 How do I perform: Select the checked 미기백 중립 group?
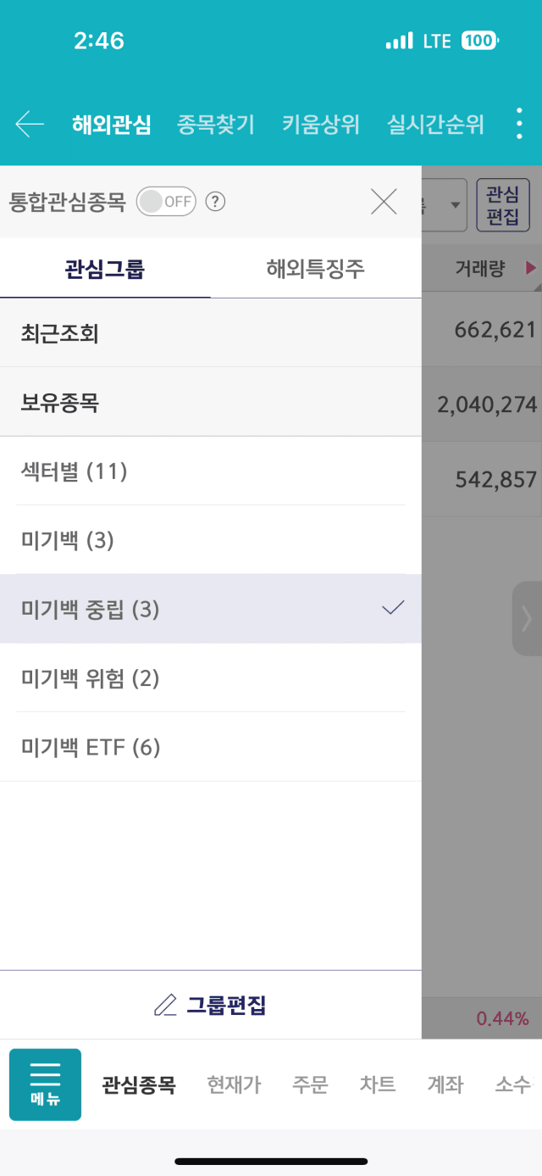(x=210, y=609)
